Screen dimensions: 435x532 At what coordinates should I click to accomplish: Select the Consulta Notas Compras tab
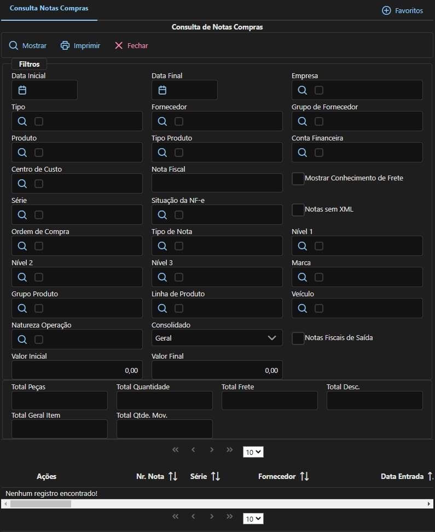pos(49,9)
